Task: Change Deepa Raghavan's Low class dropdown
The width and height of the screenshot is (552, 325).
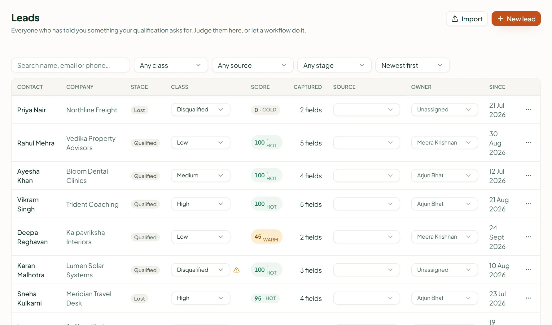Action: [200, 237]
